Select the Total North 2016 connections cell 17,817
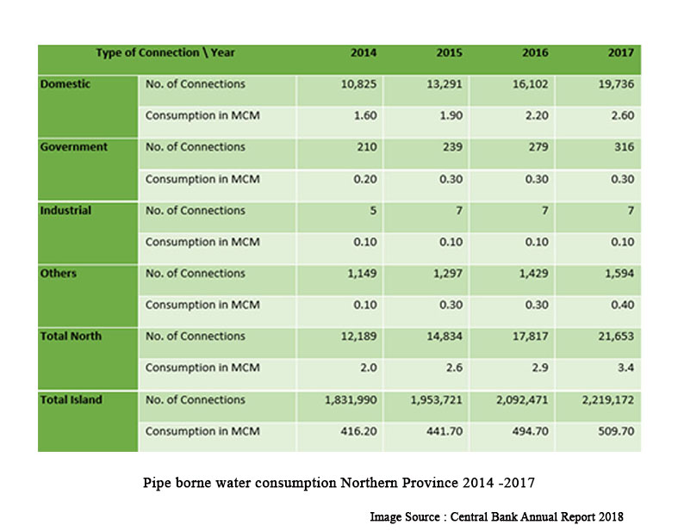Screen dimensions: 678x531 click(x=531, y=337)
